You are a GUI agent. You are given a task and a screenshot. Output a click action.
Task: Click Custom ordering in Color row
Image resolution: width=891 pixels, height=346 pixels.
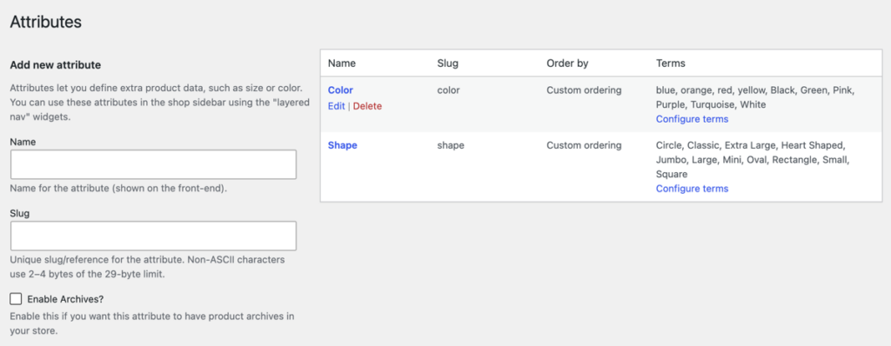click(x=584, y=90)
